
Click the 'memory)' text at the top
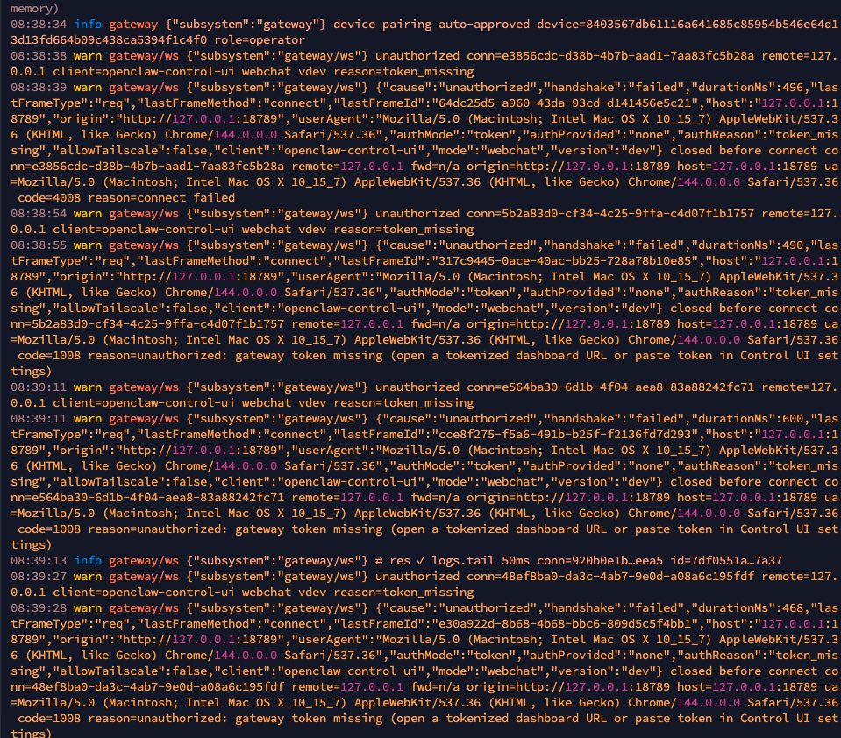coord(35,9)
